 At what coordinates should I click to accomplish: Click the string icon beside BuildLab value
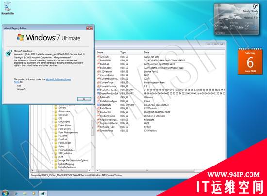tap(98, 64)
